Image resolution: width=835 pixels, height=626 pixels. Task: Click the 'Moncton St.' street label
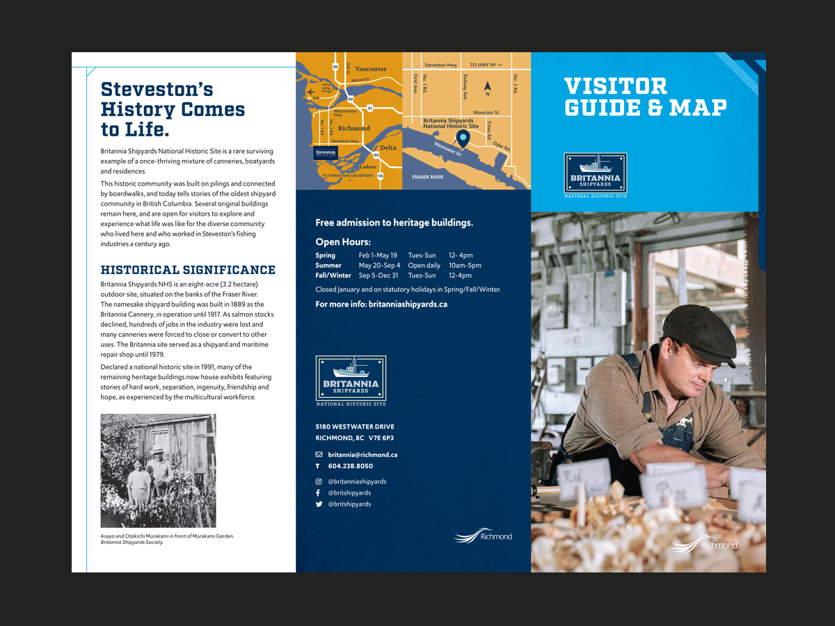pos(486,112)
